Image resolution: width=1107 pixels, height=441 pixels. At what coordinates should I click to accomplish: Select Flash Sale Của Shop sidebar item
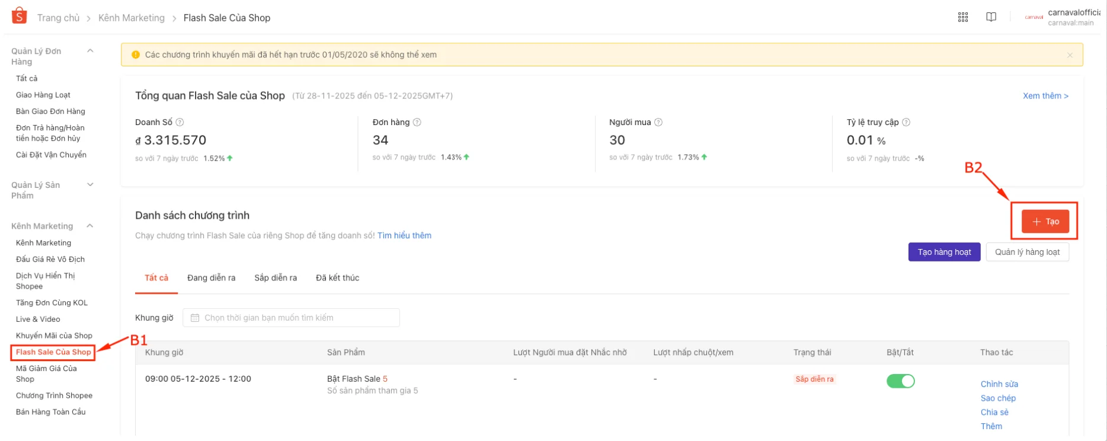coord(53,352)
